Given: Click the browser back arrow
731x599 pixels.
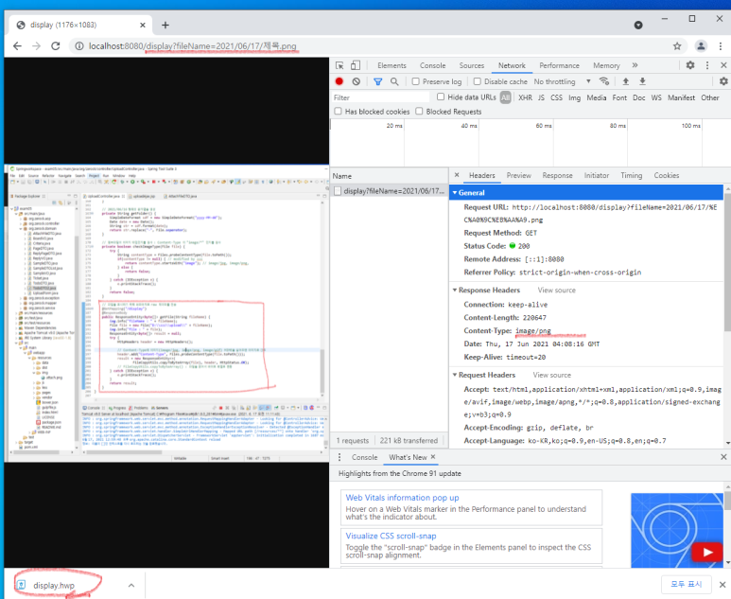Looking at the screenshot, I should (x=17, y=45).
